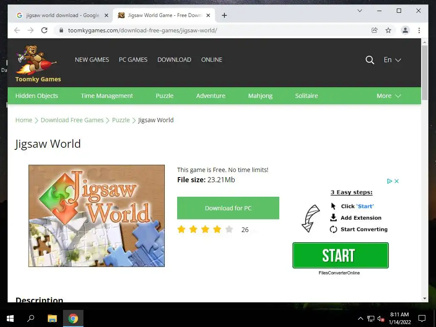Select the Jigsaw World Game tab
The image size is (436, 327).
pyautogui.click(x=163, y=15)
